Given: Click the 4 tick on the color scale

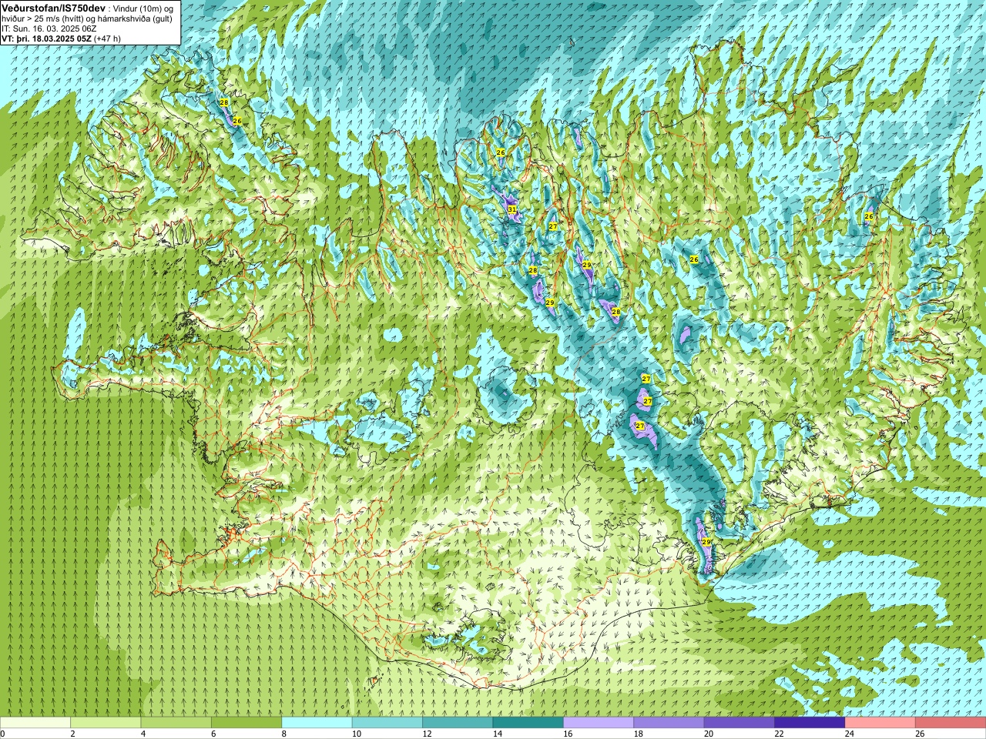Looking at the screenshot, I should click(x=143, y=734).
